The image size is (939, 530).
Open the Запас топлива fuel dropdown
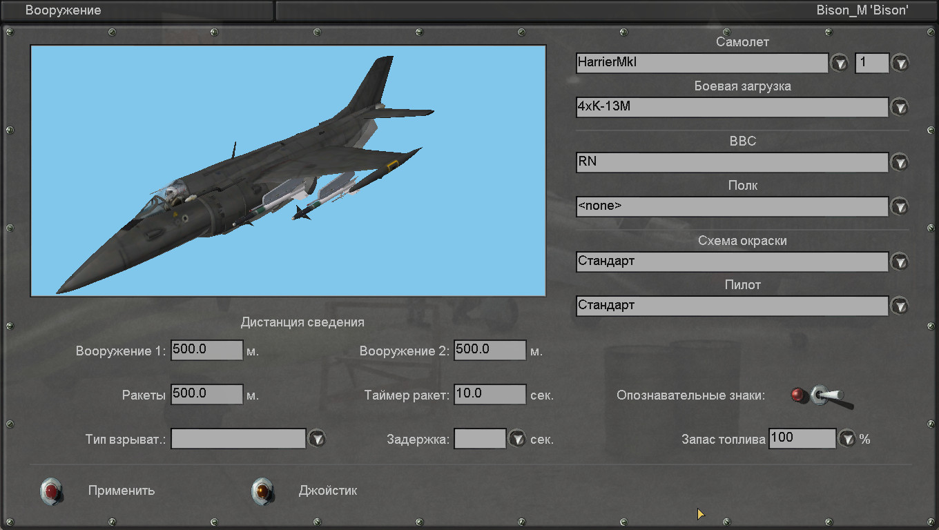[x=847, y=439]
